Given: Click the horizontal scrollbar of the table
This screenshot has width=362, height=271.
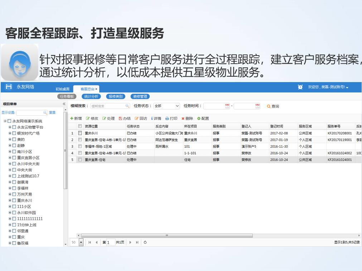Looking at the screenshot, I should [x=166, y=236].
